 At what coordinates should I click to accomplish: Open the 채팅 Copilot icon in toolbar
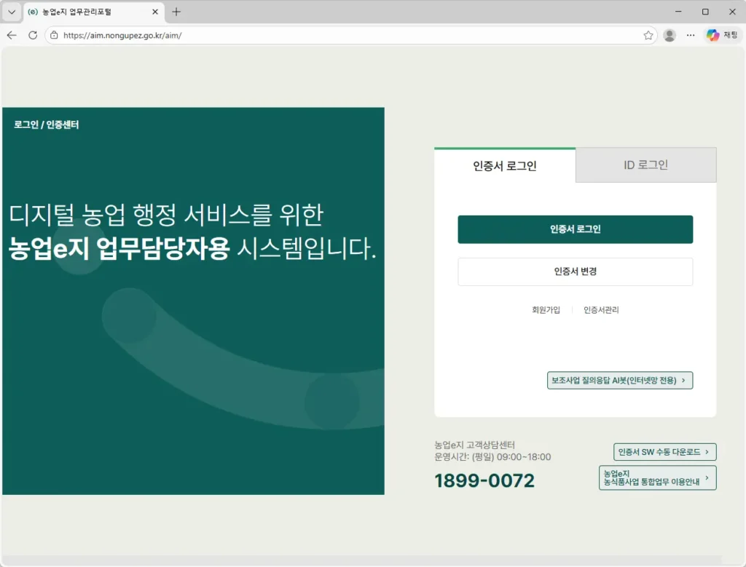pos(713,34)
